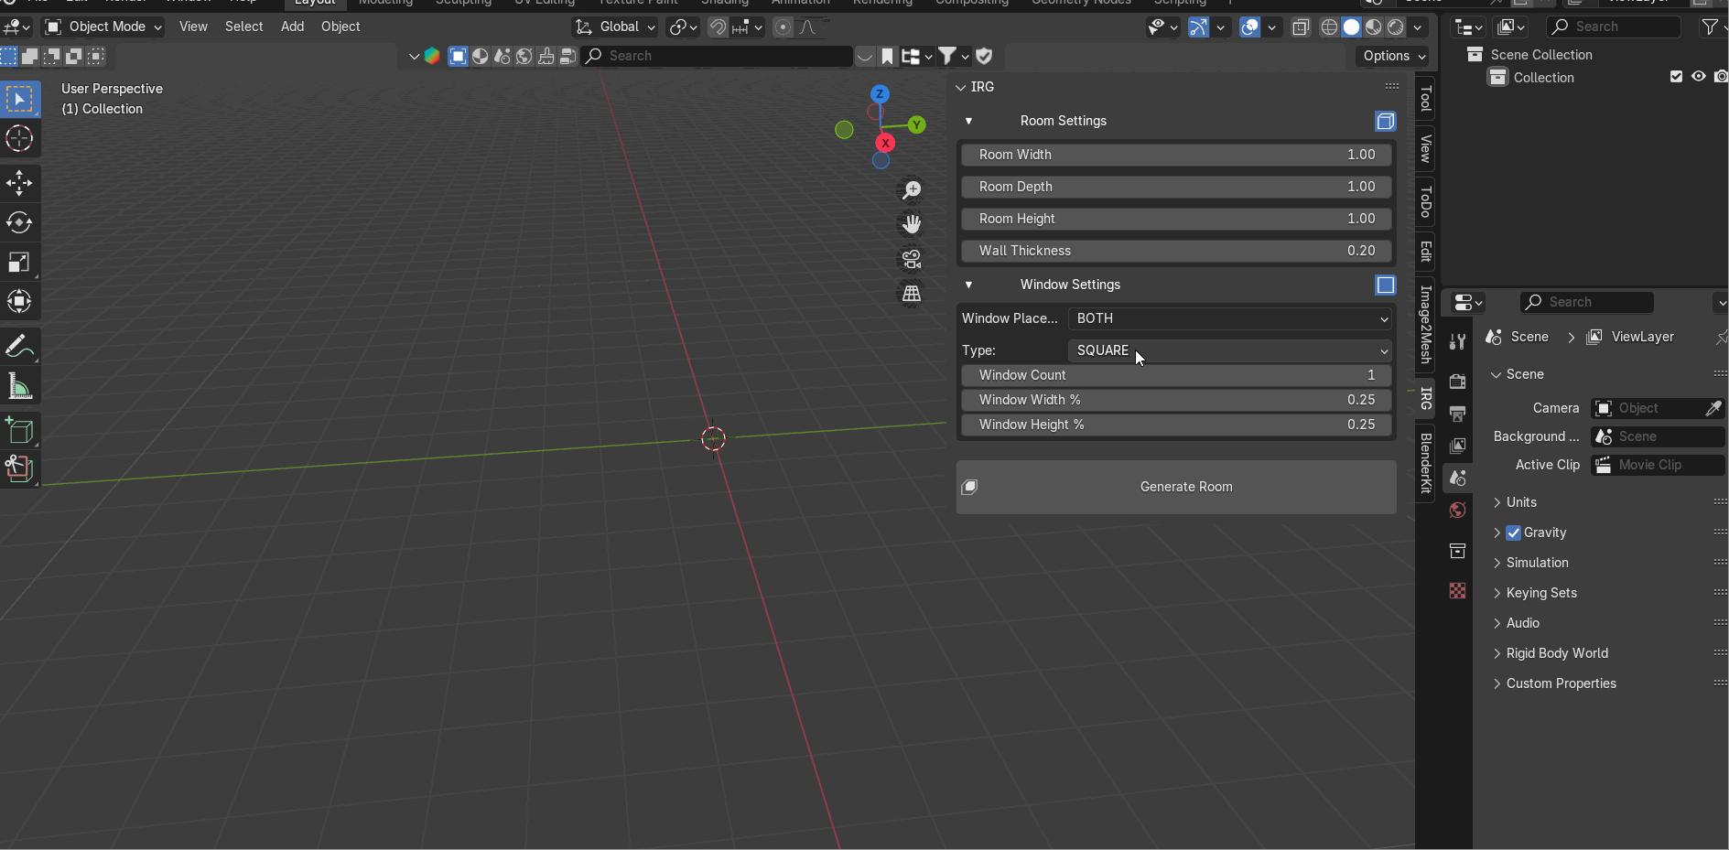Viewport: 1729px width, 850px height.
Task: Open the Select menu
Action: 243,27
